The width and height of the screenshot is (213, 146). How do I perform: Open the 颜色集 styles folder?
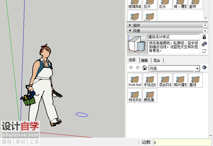[150, 95]
